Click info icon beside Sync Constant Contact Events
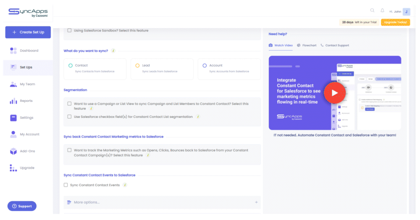 pos(125,185)
